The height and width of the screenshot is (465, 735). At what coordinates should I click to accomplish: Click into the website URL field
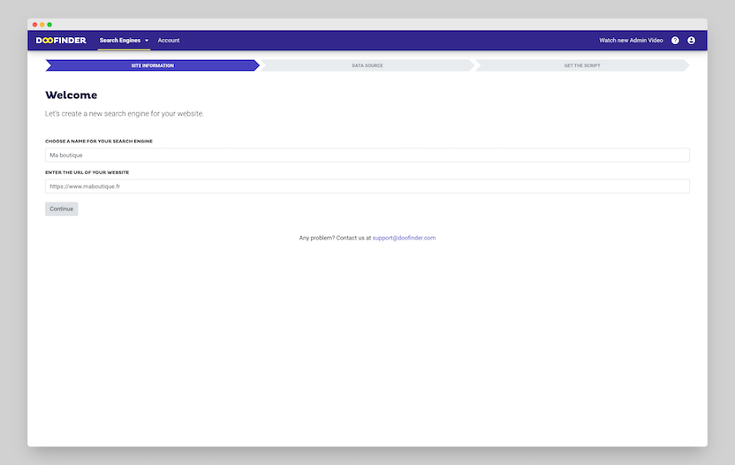point(367,187)
